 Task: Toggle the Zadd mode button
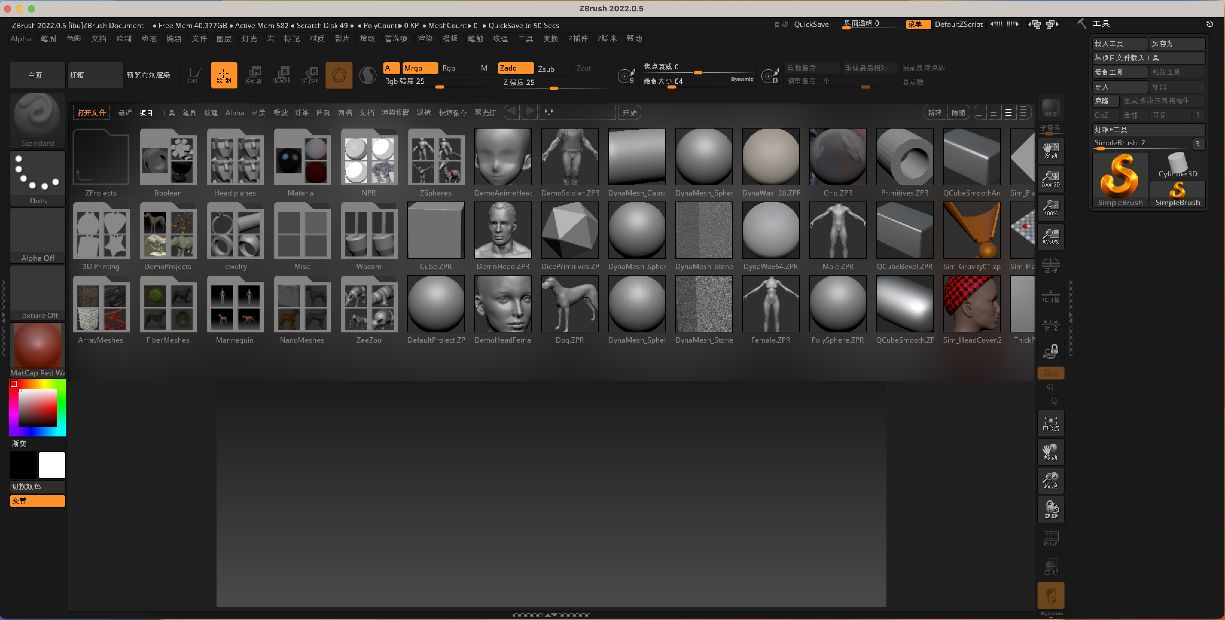pyautogui.click(x=515, y=68)
